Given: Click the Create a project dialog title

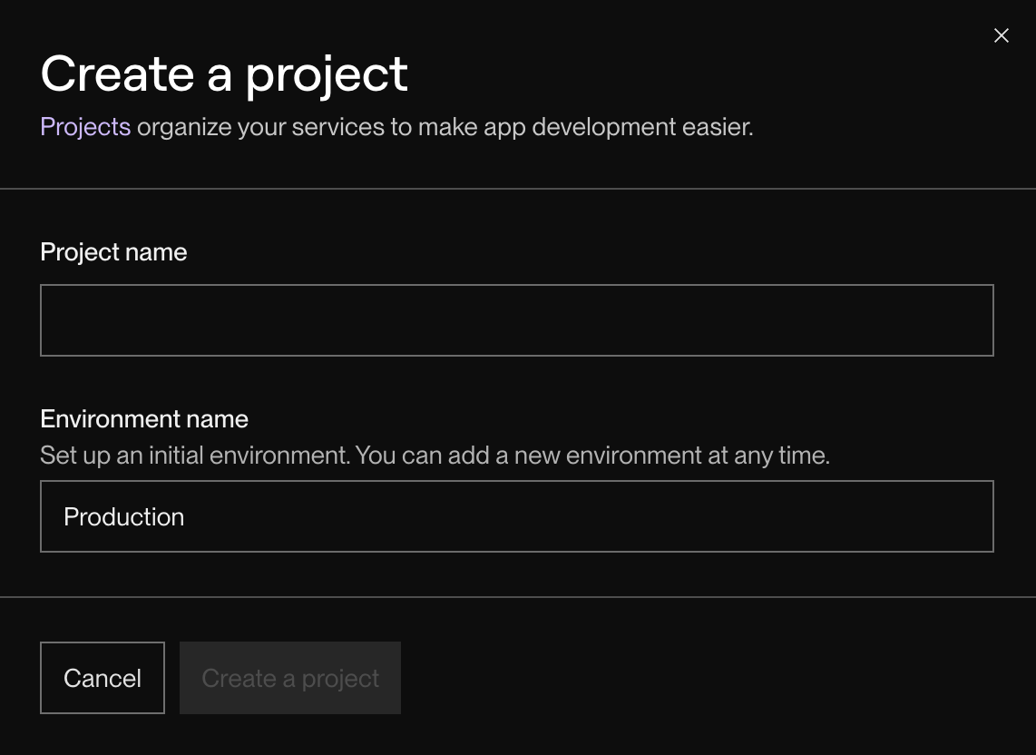Looking at the screenshot, I should point(224,73).
